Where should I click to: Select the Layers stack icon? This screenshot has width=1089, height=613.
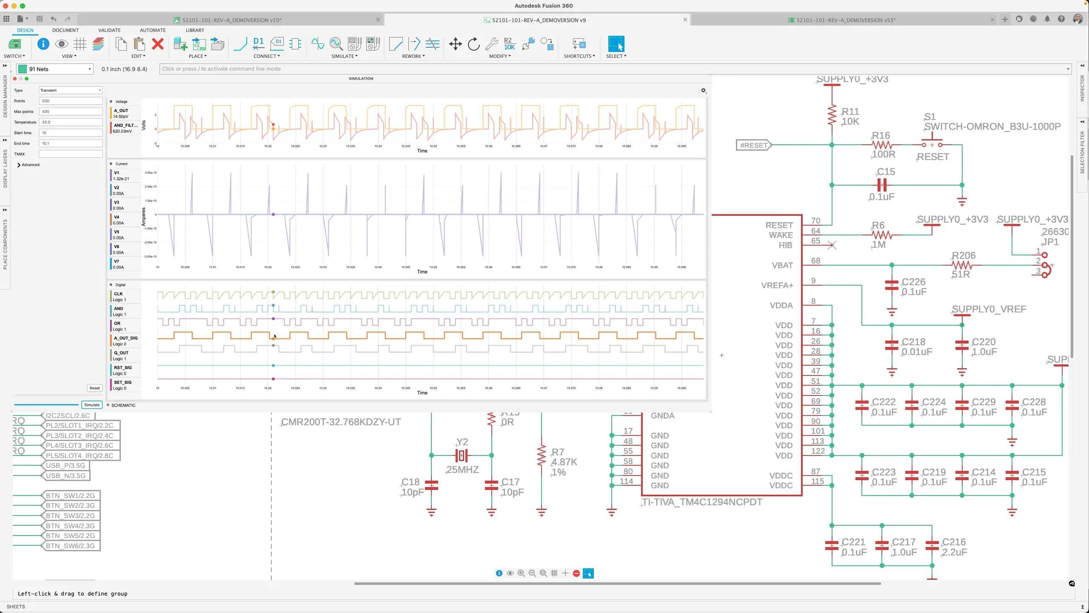[98, 44]
